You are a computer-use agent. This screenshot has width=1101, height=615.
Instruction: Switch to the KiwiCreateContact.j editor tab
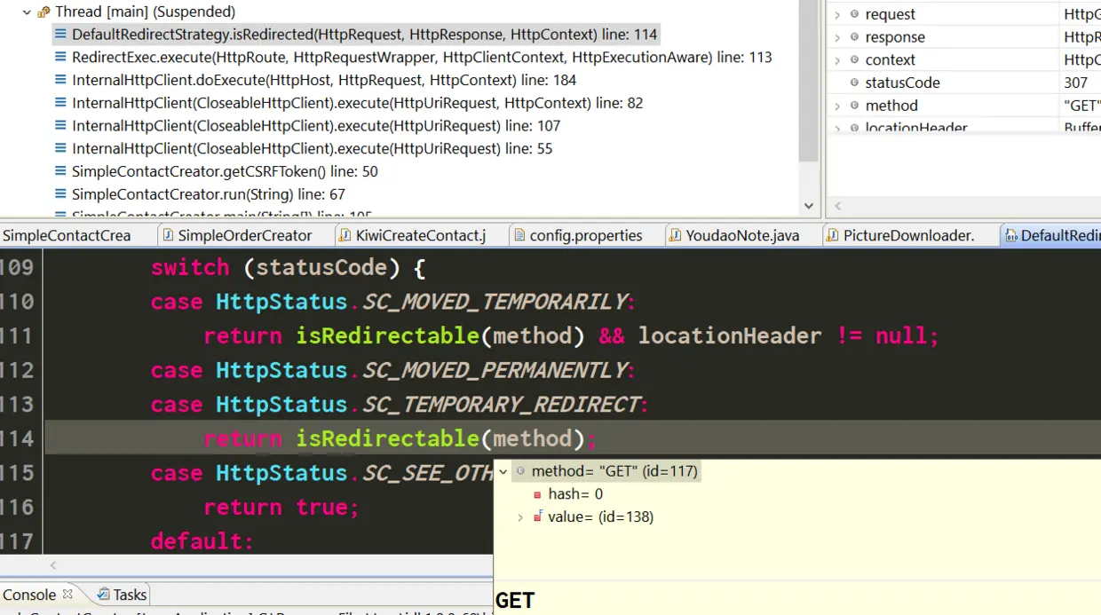click(421, 235)
